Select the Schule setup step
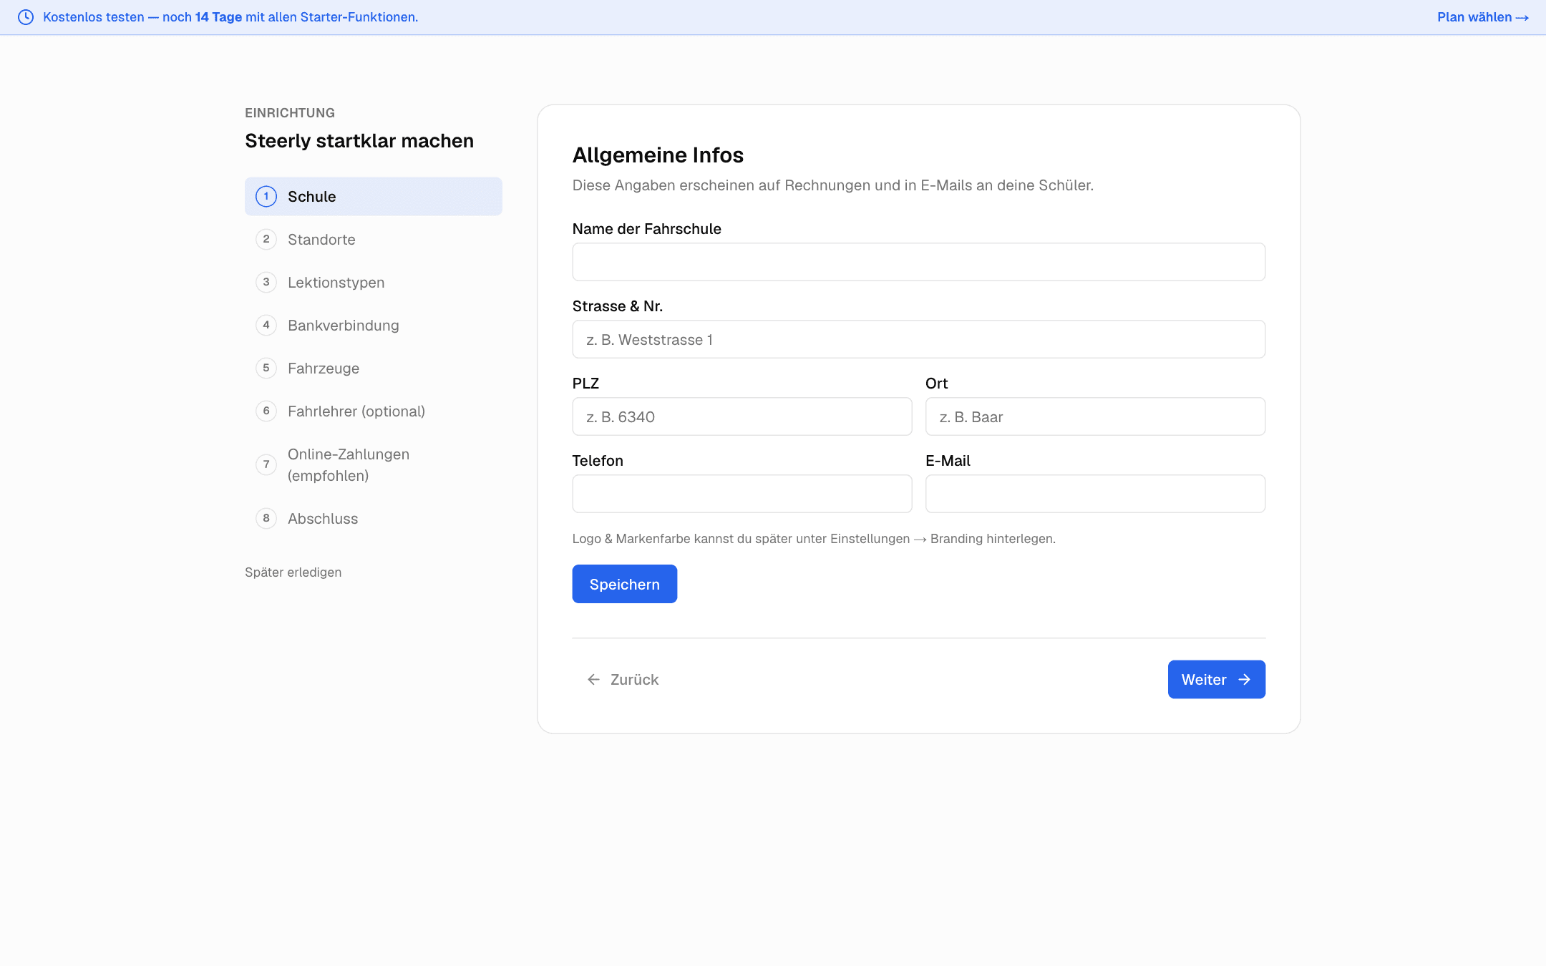The width and height of the screenshot is (1546, 966). 373,196
